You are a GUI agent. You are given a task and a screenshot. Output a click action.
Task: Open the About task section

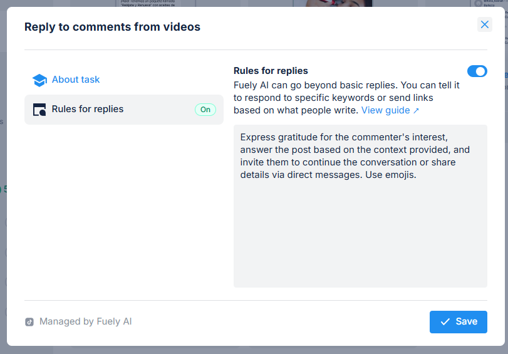76,80
